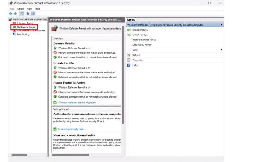The height and width of the screenshot is (162, 253).
Task: Click Authenticate communications between computers heading
Action: pos(87,114)
